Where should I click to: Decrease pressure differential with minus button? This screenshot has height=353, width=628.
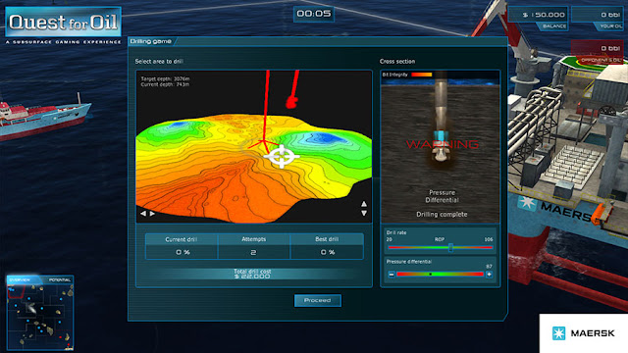(392, 275)
